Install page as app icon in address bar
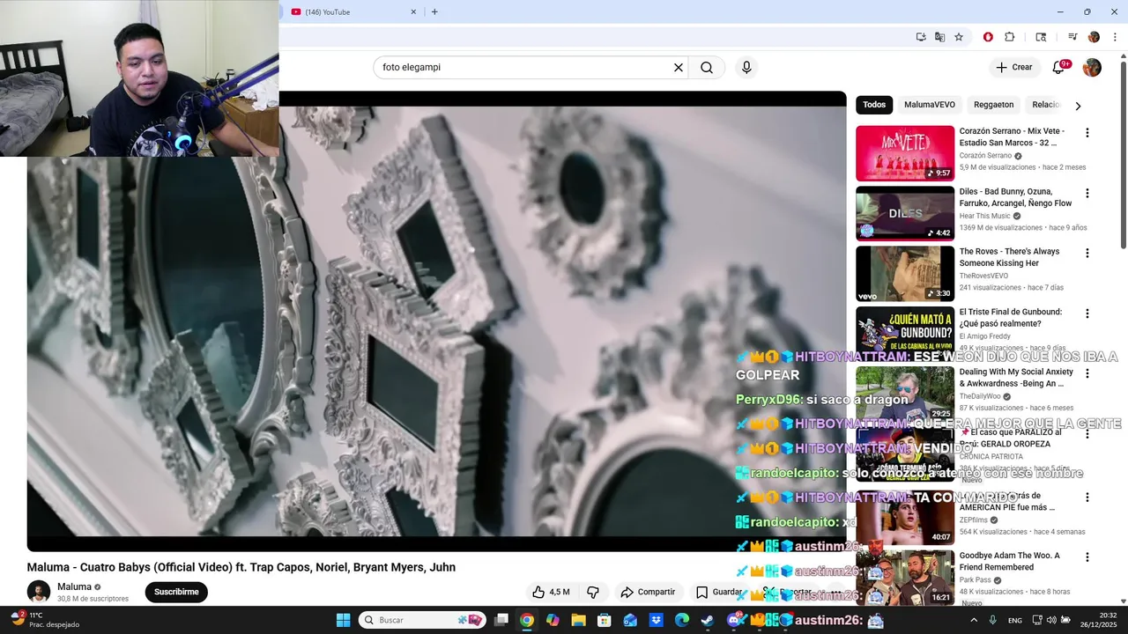 pos(921,37)
